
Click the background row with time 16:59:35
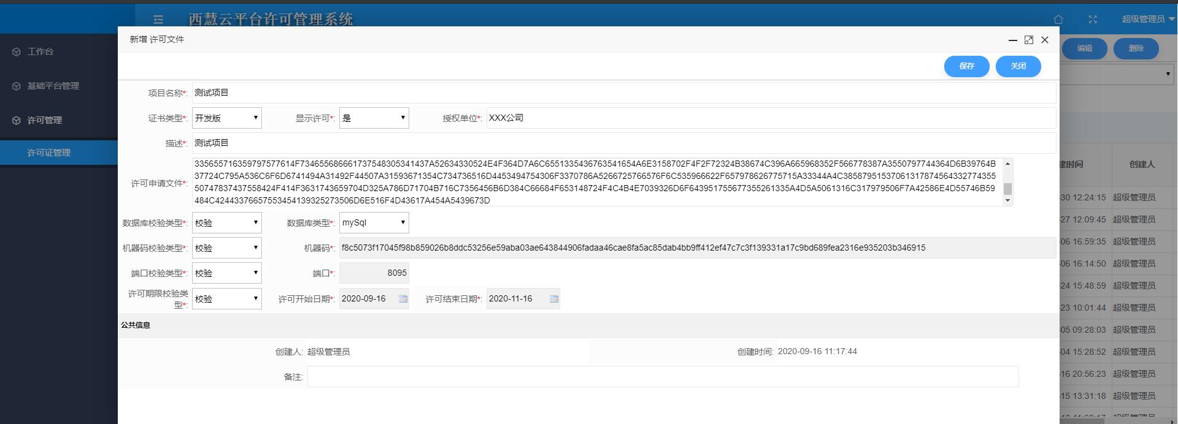point(1118,241)
